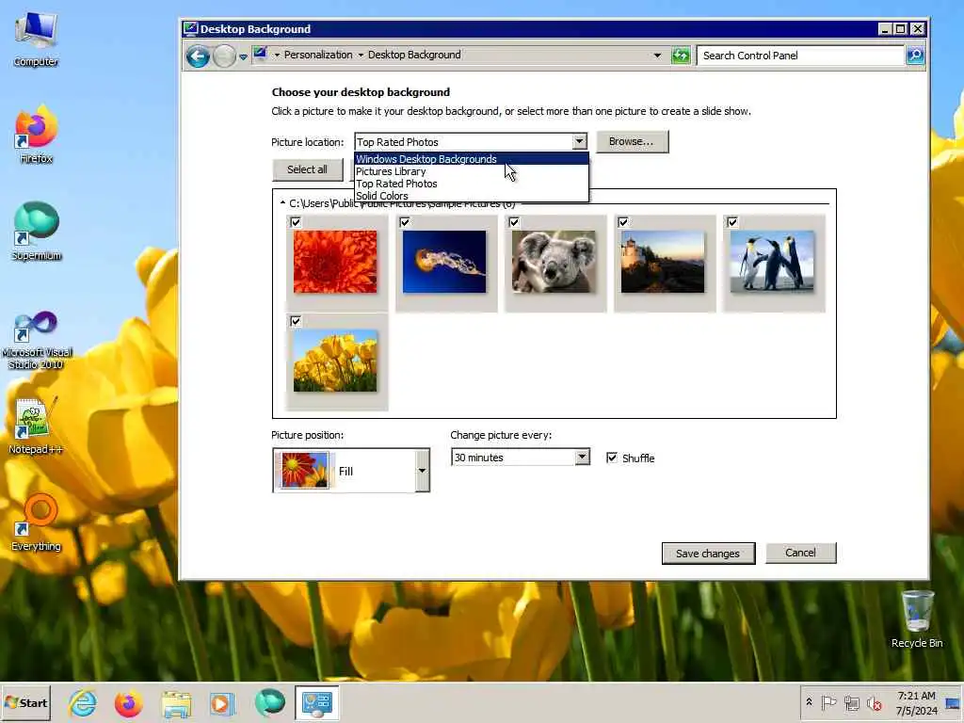Click the search magnifier icon

coord(915,56)
